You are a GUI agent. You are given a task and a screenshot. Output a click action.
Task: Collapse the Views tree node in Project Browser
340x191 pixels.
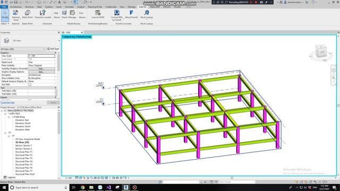point(2,110)
